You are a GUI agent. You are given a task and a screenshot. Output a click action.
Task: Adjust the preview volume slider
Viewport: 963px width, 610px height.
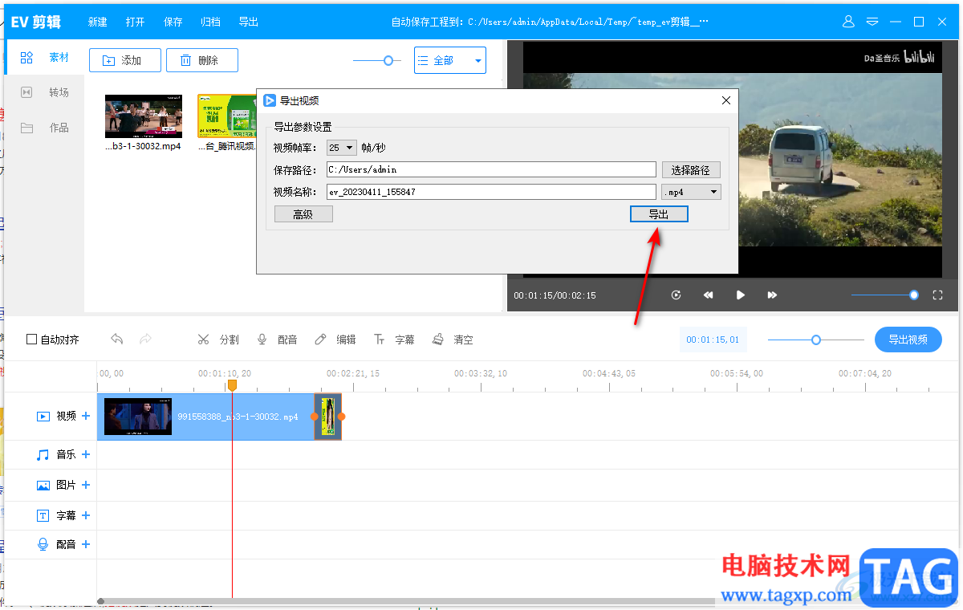(914, 295)
